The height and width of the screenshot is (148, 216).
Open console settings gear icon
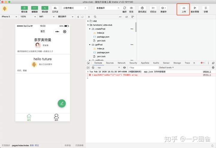[x=213, y=67]
